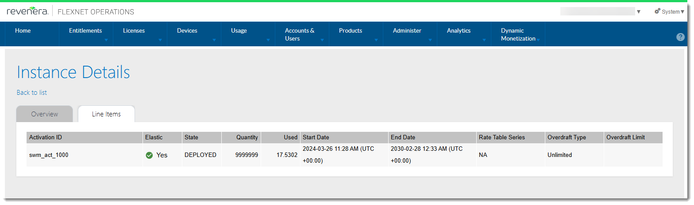Open the Analytics menu
Image resolution: width=694 pixels, height=205 pixels.
[459, 31]
